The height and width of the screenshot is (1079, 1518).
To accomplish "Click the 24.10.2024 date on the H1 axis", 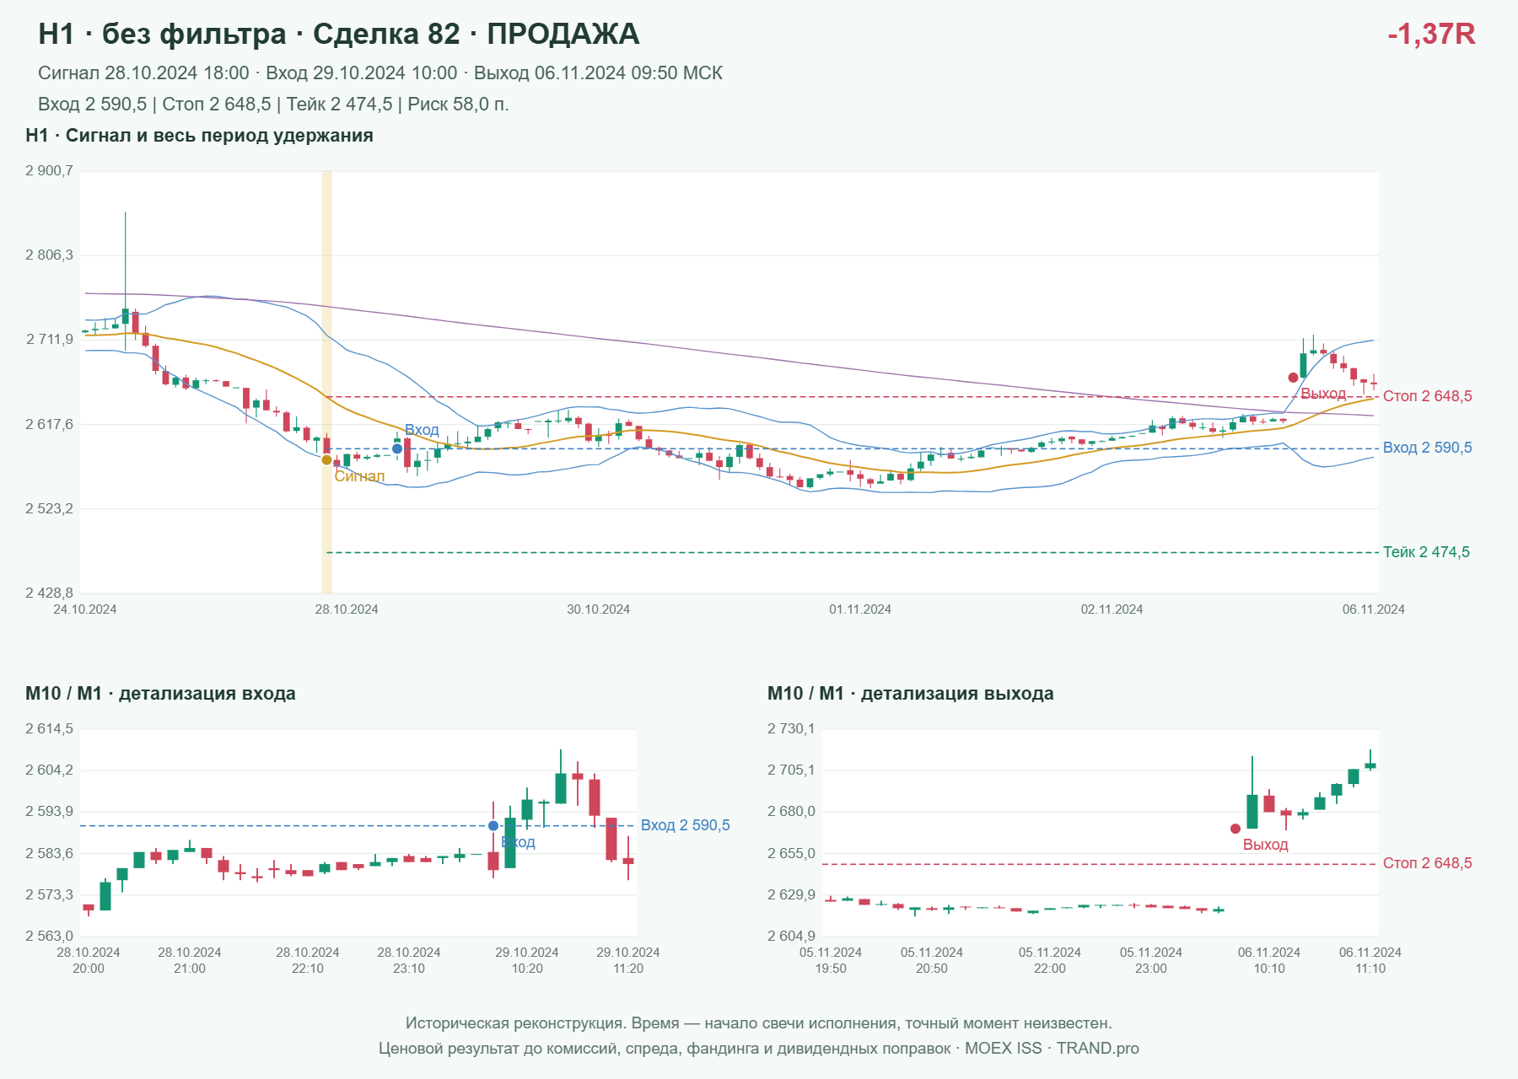I will tap(85, 609).
